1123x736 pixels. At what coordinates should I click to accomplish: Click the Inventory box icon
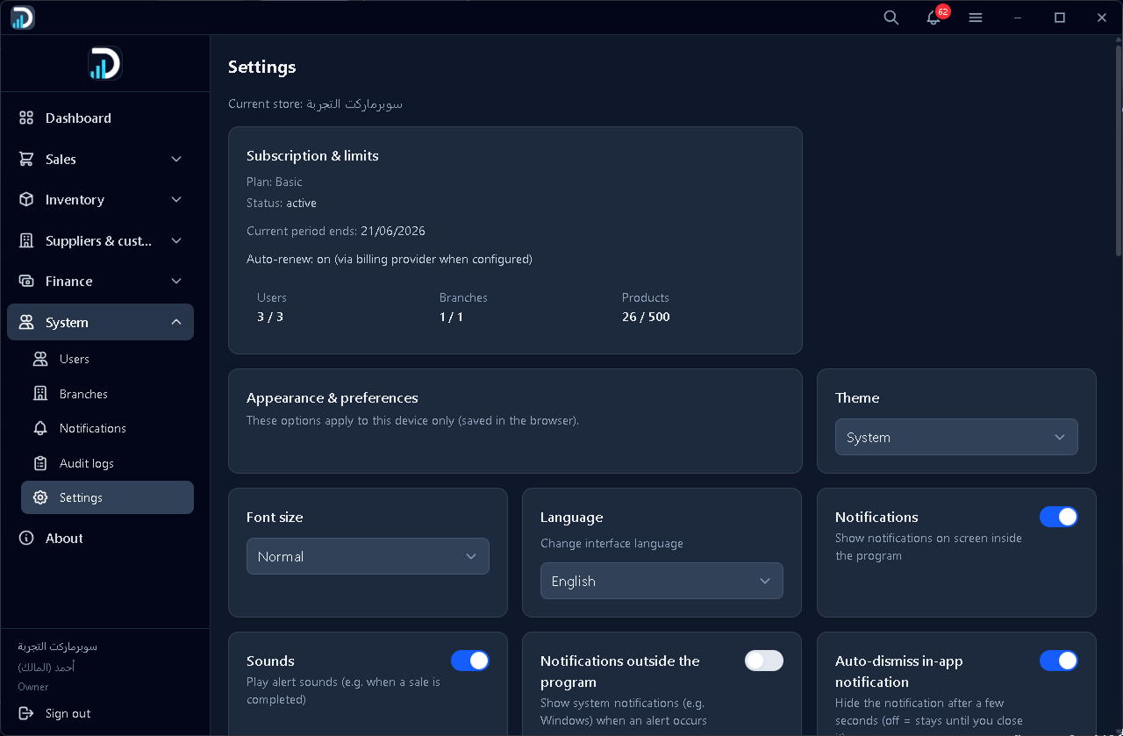(x=26, y=199)
